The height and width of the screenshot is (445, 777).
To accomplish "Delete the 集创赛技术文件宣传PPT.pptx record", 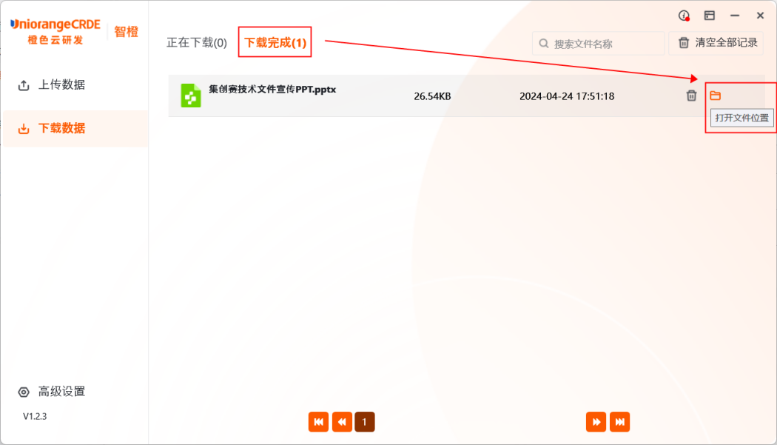I will (x=691, y=96).
